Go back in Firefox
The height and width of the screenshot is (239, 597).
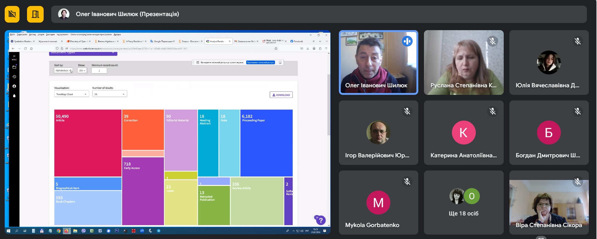13,48
